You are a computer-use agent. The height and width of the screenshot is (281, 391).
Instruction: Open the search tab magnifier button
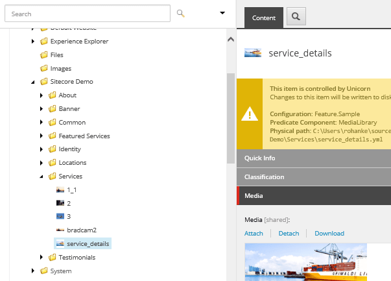pyautogui.click(x=296, y=18)
